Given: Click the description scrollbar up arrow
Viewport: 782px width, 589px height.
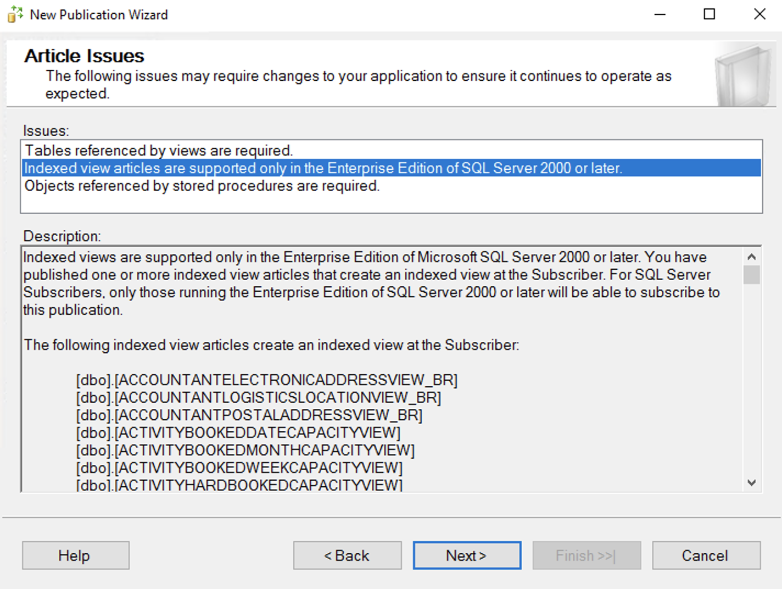Looking at the screenshot, I should point(752,257).
